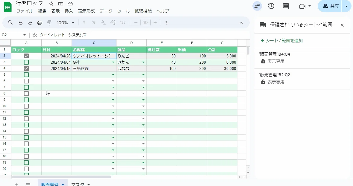Open product dropdown in row 7
Viewport: 353px width, 186px height.
tap(143, 87)
